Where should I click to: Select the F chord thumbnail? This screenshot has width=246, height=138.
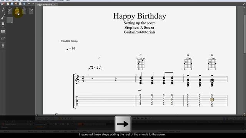click(31, 10)
